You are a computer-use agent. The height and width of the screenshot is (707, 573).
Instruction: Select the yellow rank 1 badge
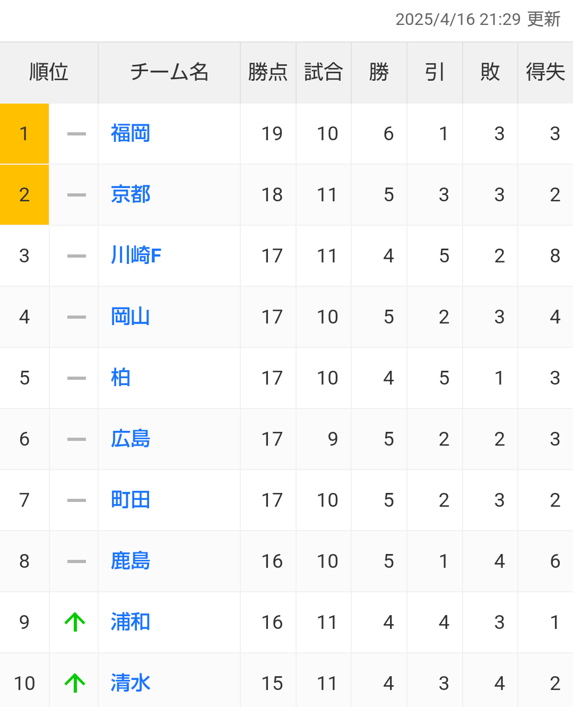point(24,134)
